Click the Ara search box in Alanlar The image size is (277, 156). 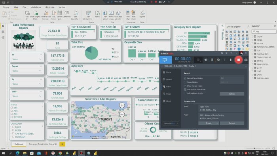(x=264, y=32)
